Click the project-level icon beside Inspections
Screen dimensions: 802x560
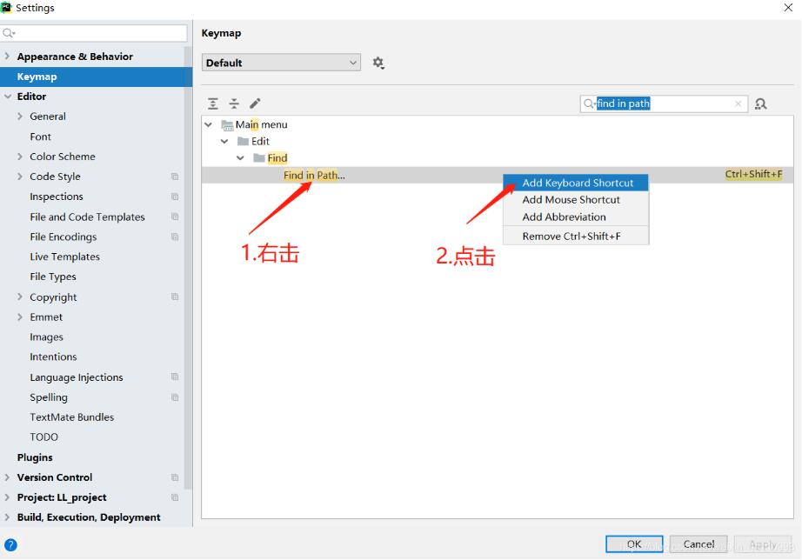(175, 197)
